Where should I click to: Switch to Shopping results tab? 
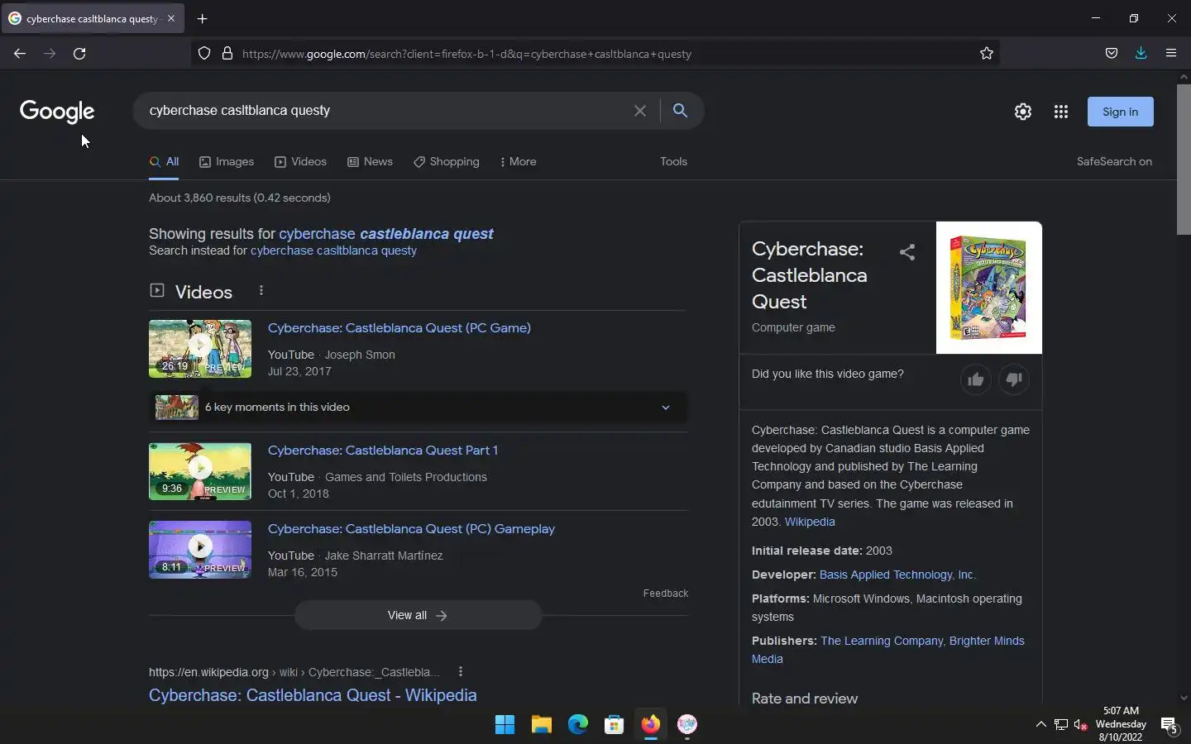447,162
